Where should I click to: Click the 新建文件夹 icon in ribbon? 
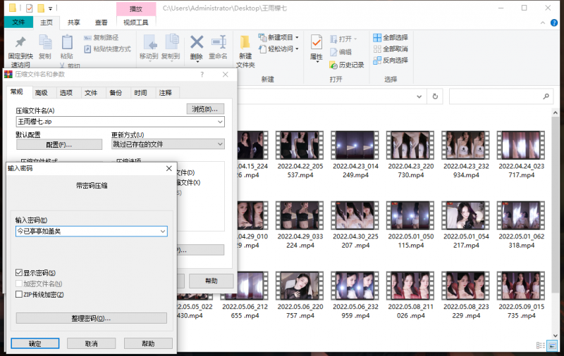click(245, 42)
